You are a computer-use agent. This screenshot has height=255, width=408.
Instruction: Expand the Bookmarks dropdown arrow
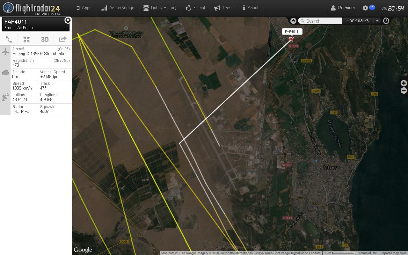tap(377, 21)
